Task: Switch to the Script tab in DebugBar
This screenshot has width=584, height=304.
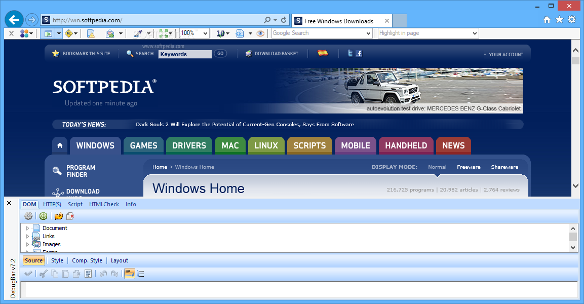Action: point(75,204)
